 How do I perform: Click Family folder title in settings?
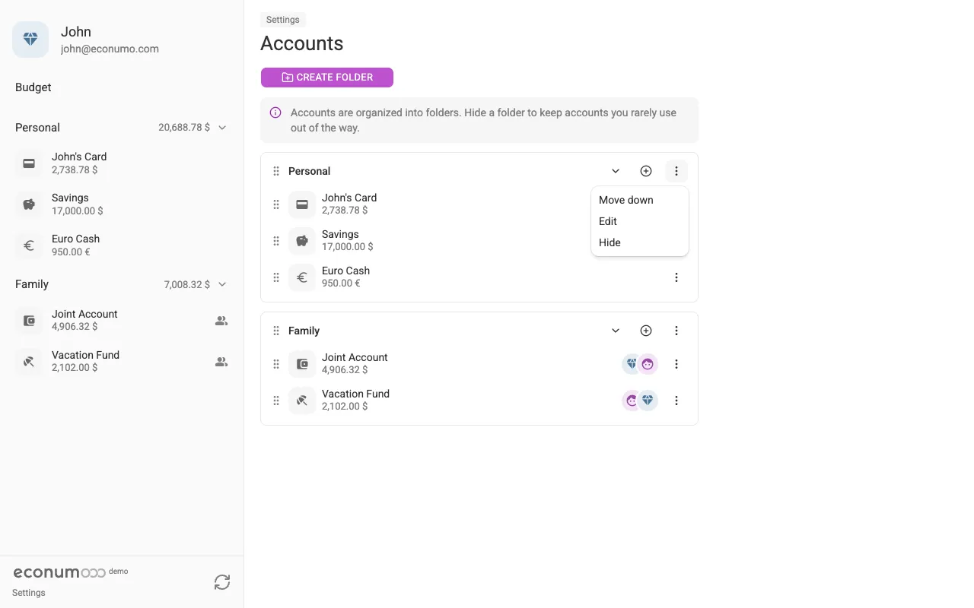point(304,331)
